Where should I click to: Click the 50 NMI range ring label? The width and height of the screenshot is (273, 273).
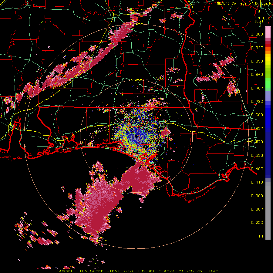[136, 80]
